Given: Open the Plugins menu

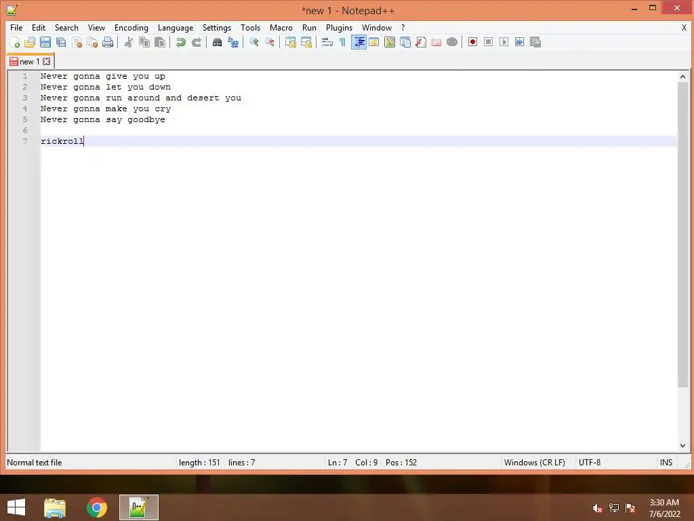Looking at the screenshot, I should click(x=339, y=27).
